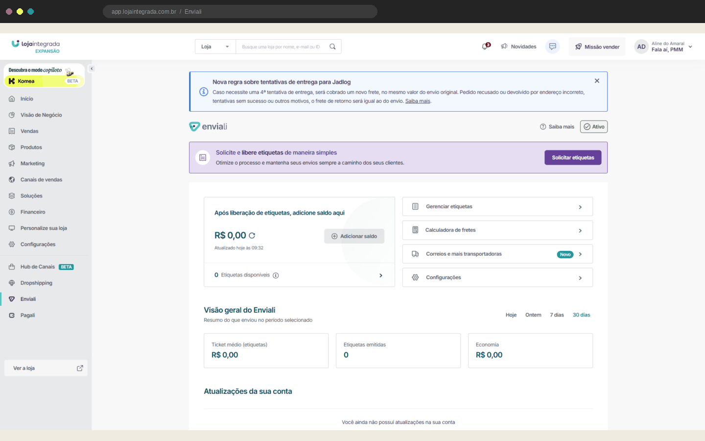
Task: Click the Dropshipping globe icon
Action: pos(12,283)
